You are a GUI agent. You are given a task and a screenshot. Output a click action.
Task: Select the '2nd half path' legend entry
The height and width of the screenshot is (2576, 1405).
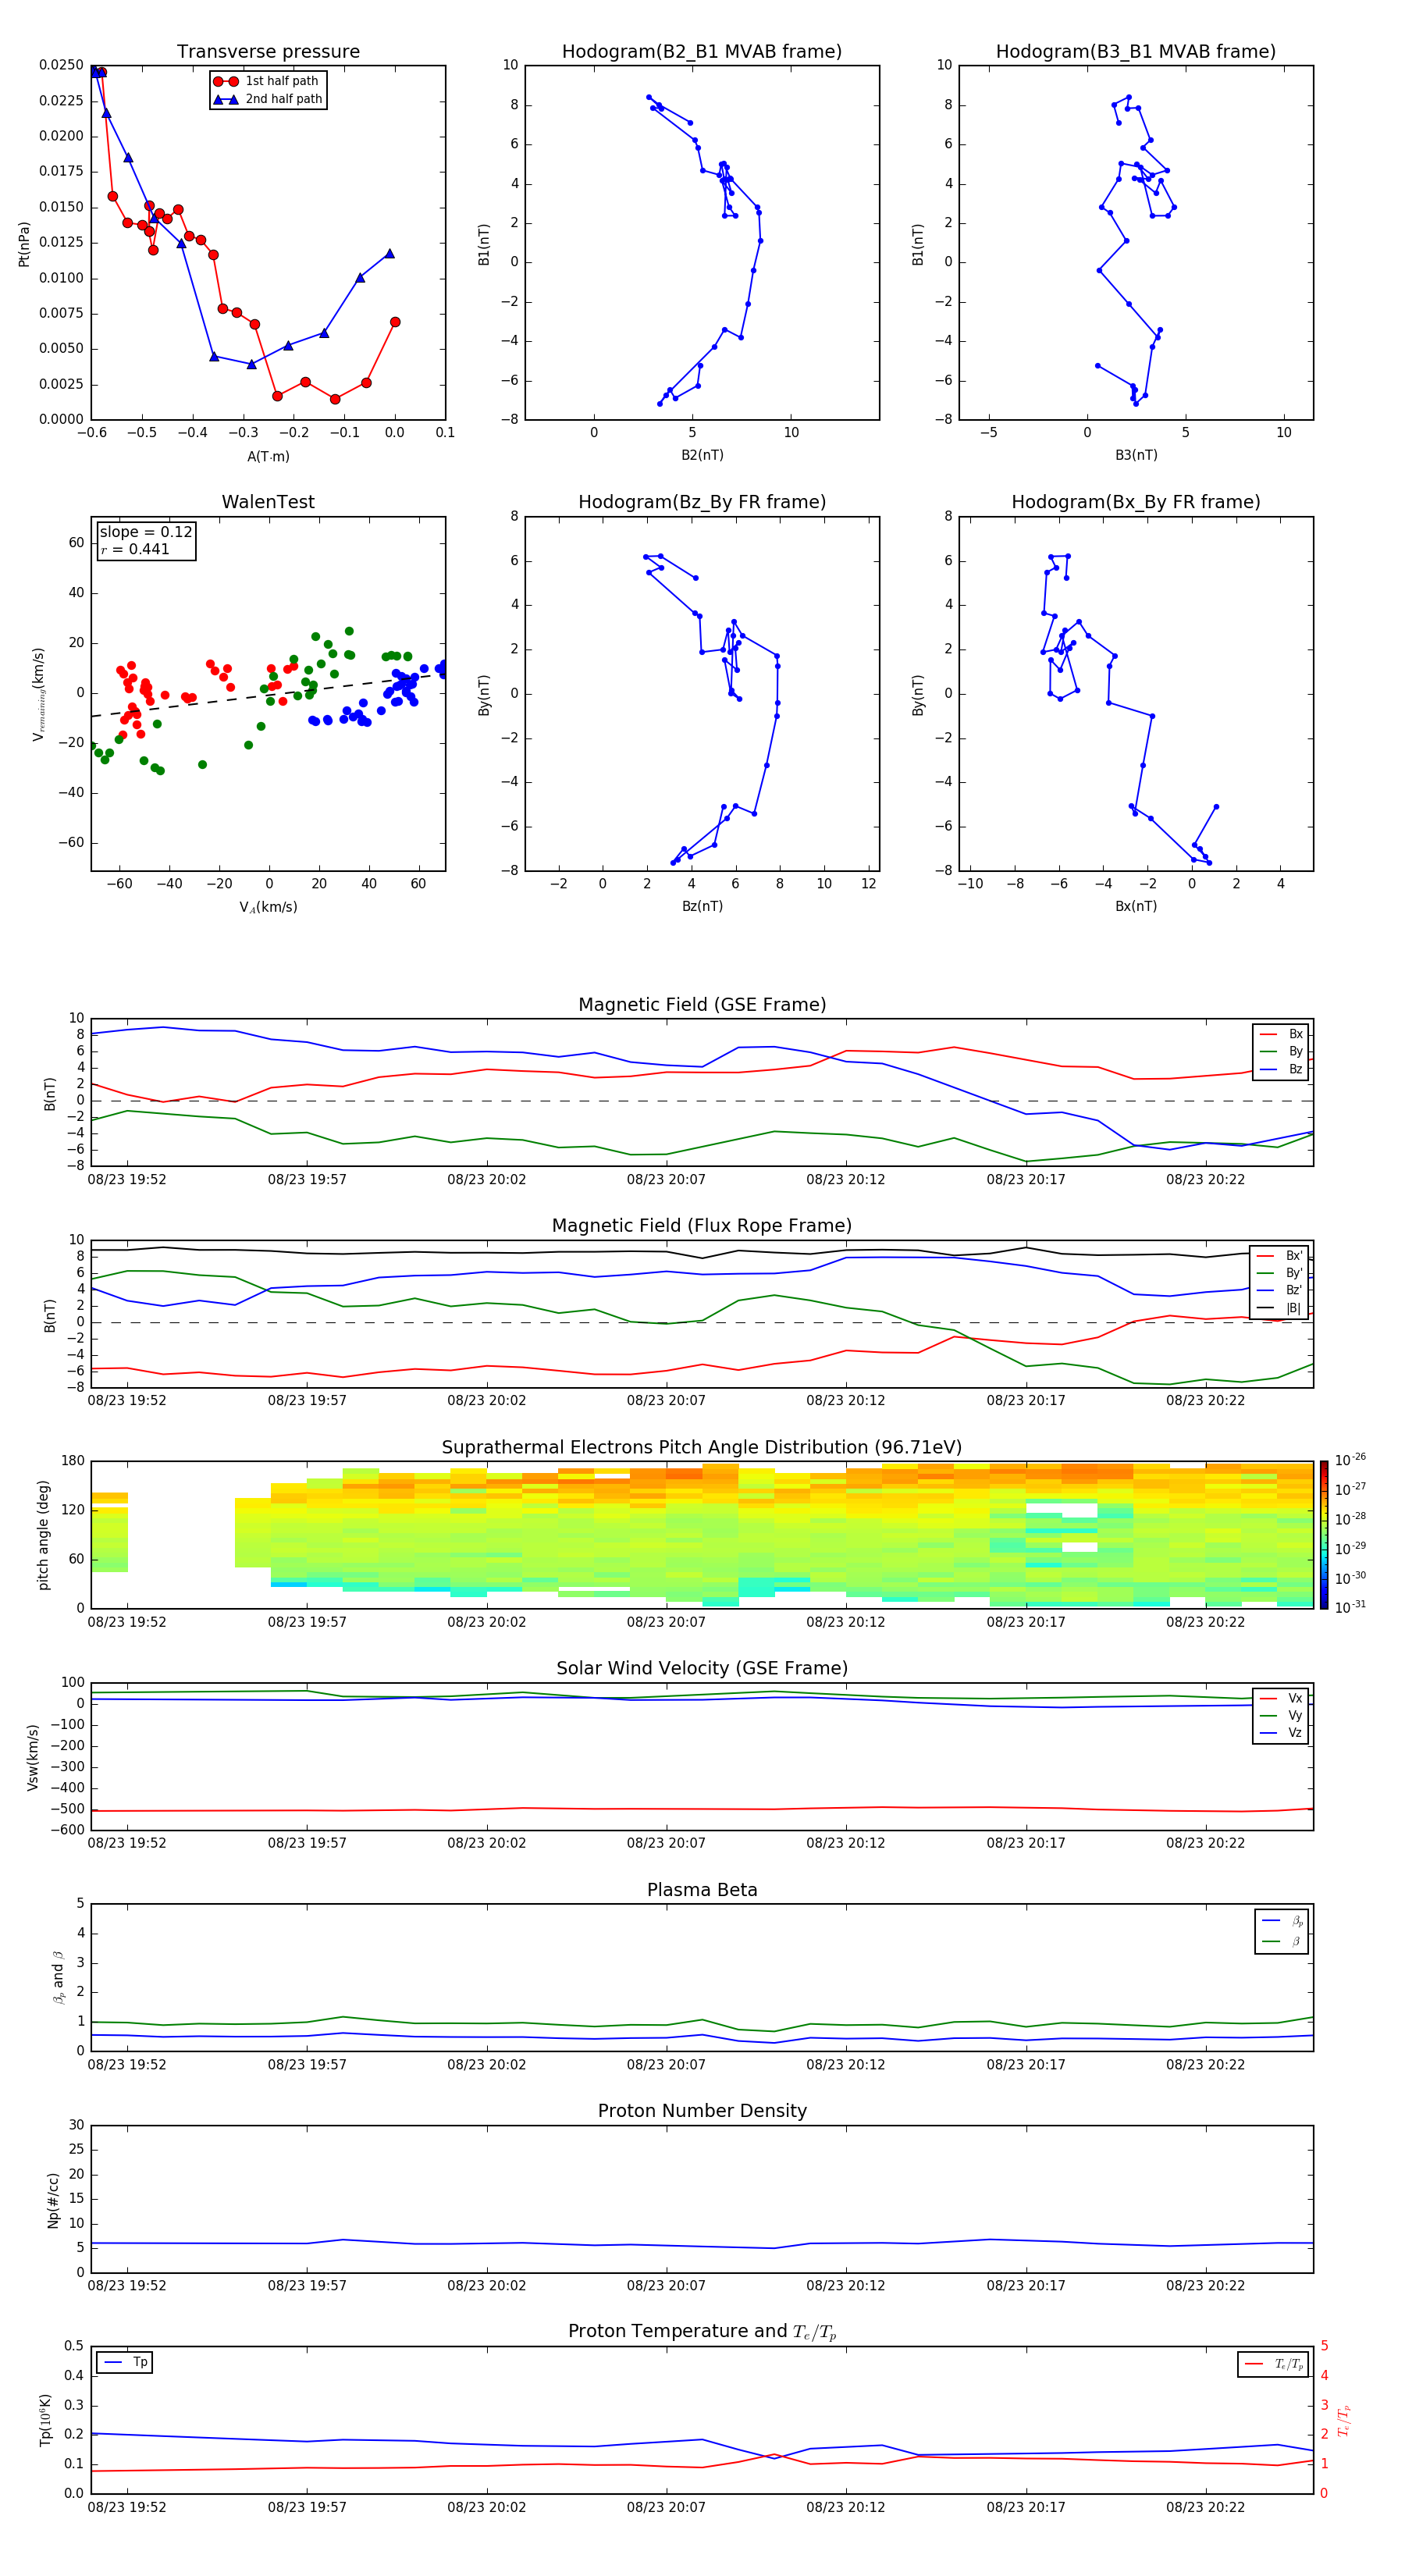pyautogui.click(x=267, y=99)
